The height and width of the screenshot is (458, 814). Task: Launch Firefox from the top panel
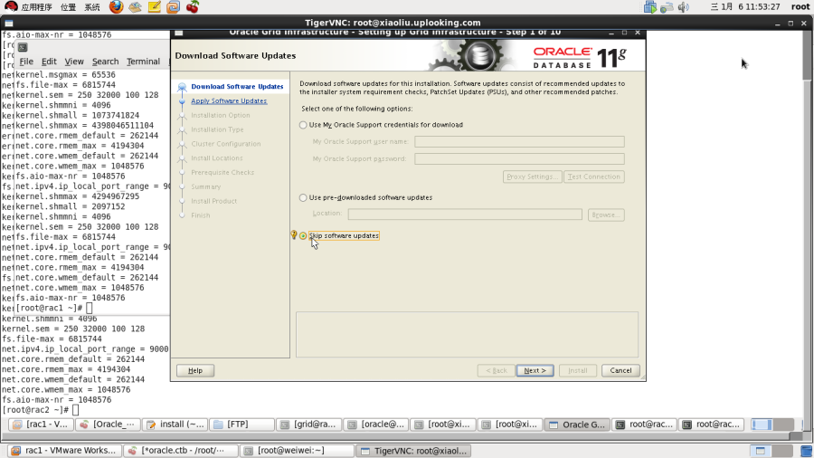(x=116, y=6)
